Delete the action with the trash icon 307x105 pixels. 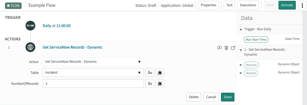click(226, 48)
